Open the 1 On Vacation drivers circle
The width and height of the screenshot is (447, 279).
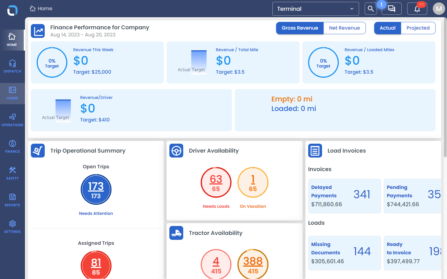tap(253, 183)
